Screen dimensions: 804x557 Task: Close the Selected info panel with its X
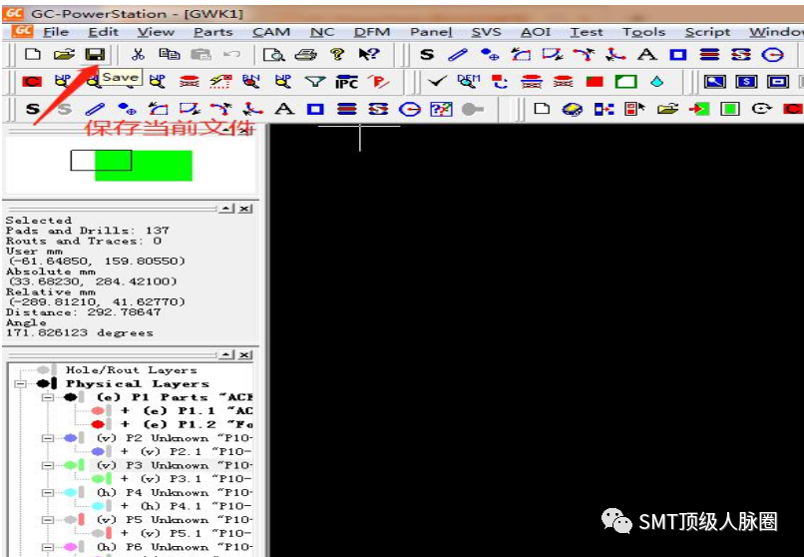[245, 209]
